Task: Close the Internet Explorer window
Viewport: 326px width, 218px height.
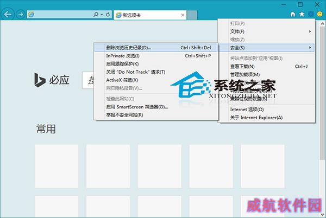Action: (317, 4)
